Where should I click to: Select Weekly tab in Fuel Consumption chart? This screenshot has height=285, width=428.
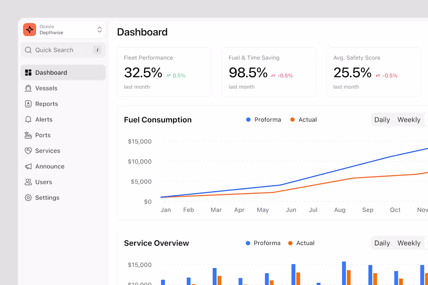click(x=409, y=120)
